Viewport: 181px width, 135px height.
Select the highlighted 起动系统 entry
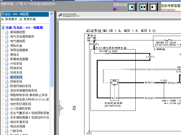tap(16, 77)
